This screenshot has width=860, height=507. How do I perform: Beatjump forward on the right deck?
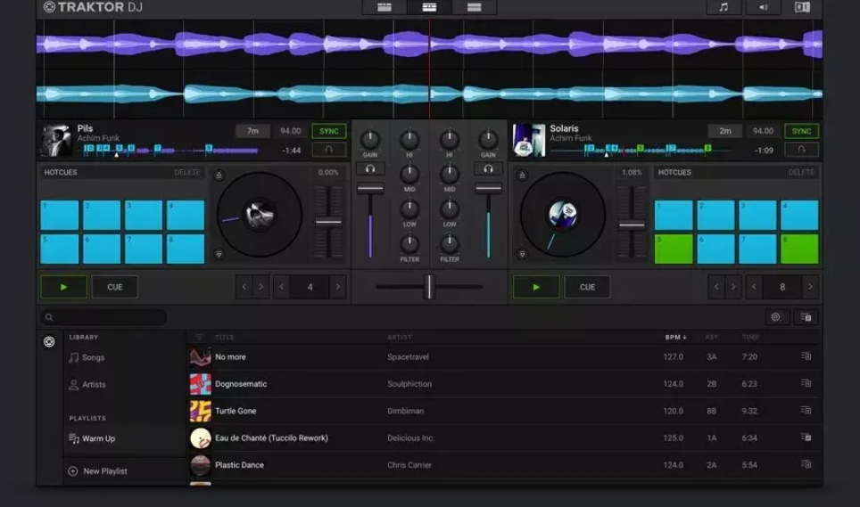click(x=733, y=287)
